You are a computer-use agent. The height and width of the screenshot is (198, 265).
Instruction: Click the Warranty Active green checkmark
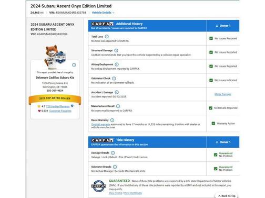pyautogui.click(x=213, y=124)
